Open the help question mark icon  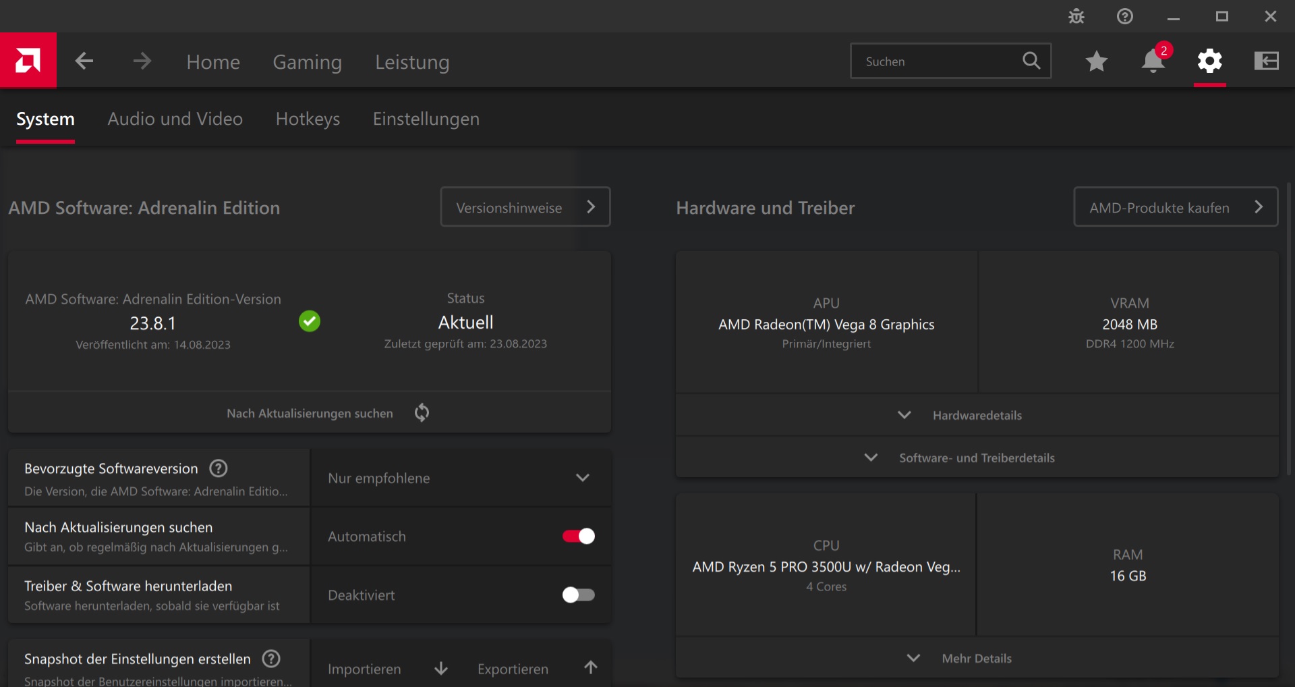click(1125, 16)
